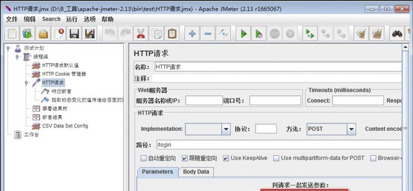Viewport: 413px width, 191px height.
Task: Click the 端口号 port field
Action: point(275,100)
